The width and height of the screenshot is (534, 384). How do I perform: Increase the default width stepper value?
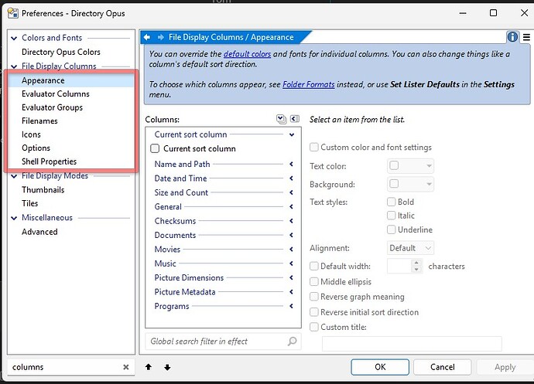[416, 263]
